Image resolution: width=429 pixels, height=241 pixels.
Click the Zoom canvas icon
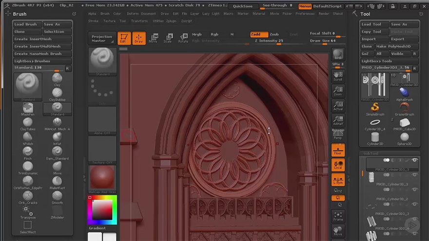click(x=338, y=91)
